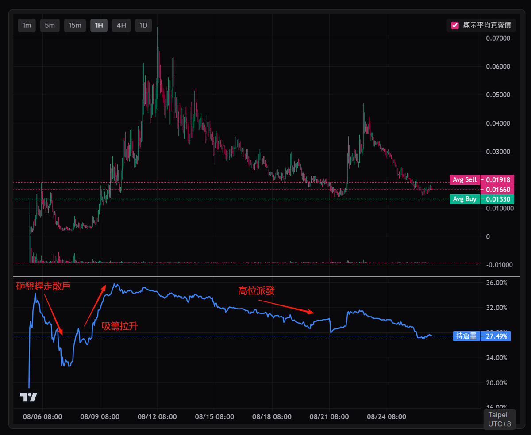Click the 0.06000 price axis label
The image size is (531, 435).
(x=498, y=67)
